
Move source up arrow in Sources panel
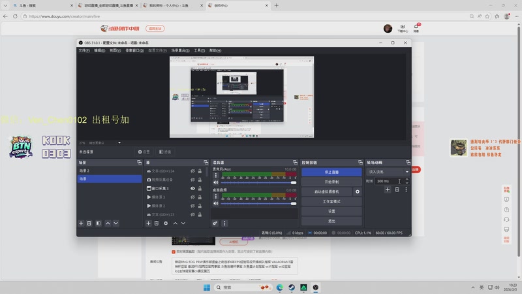[x=175, y=223]
